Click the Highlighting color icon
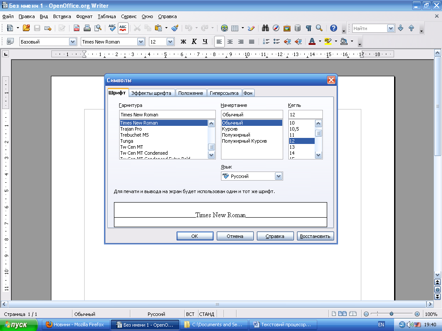The width and height of the screenshot is (442, 331). (328, 42)
